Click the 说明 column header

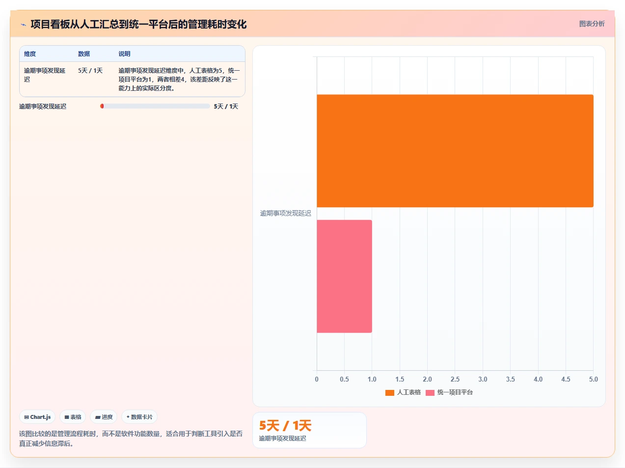coord(124,54)
